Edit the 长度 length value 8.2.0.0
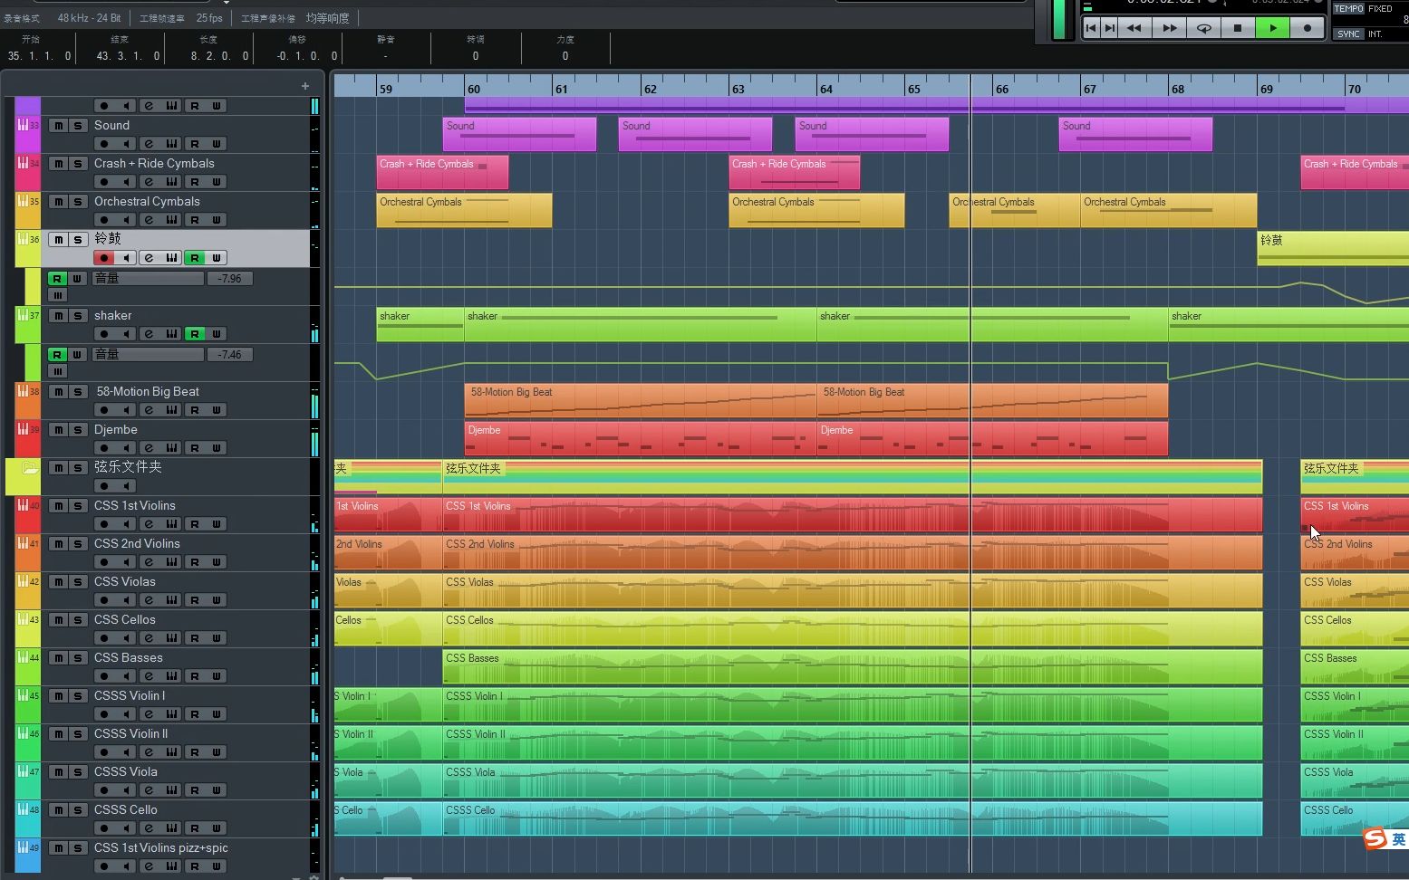1409x880 pixels. (x=219, y=56)
